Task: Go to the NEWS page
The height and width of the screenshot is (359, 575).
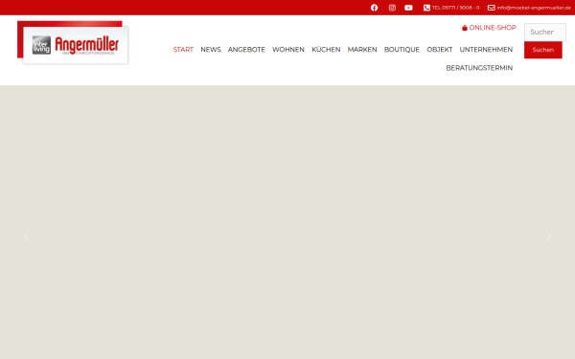Action: 211,50
